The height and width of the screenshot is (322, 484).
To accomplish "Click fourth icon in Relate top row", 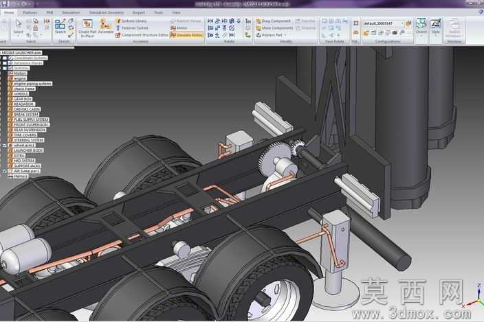I will (232, 21).
